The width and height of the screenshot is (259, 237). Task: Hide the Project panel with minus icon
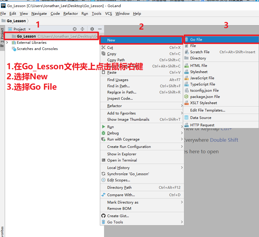pos(100,29)
